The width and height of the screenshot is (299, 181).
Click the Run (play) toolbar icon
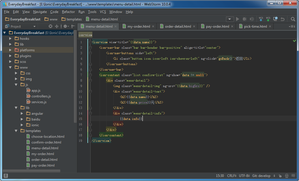[x=238, y=19]
